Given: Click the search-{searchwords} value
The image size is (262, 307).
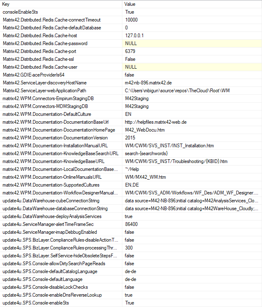Looking at the screenshot, I should pos(192,153).
